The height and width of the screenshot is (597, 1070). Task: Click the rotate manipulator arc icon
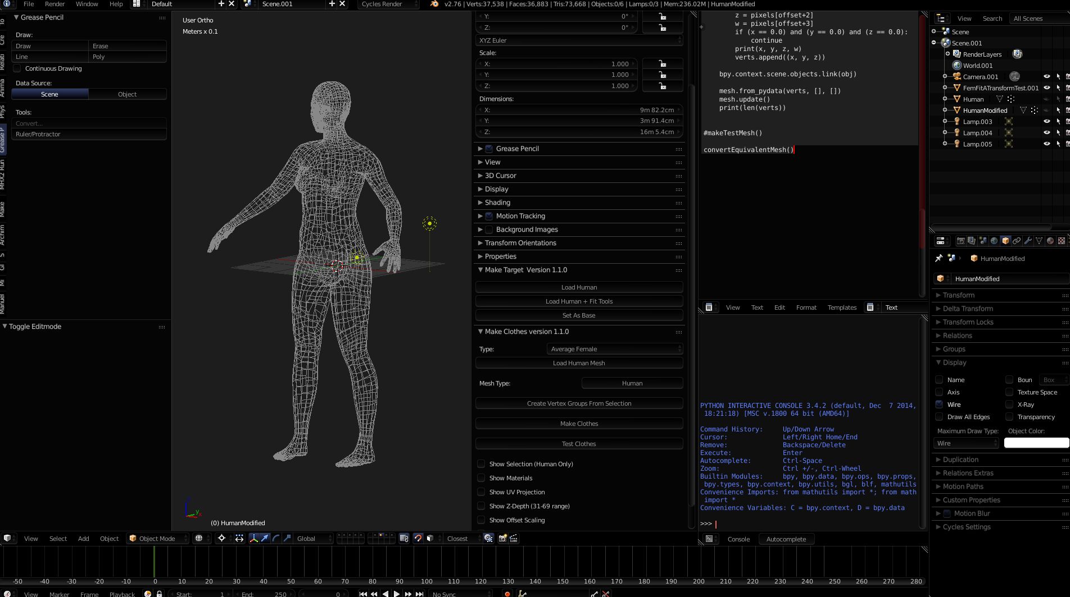pyautogui.click(x=276, y=538)
